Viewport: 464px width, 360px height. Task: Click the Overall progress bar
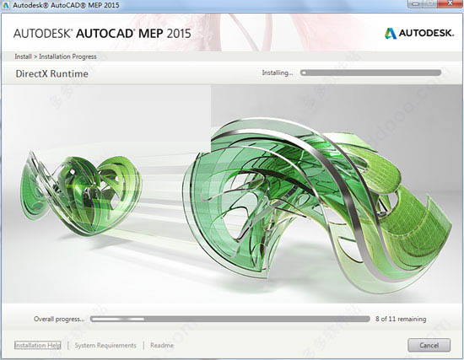point(230,319)
